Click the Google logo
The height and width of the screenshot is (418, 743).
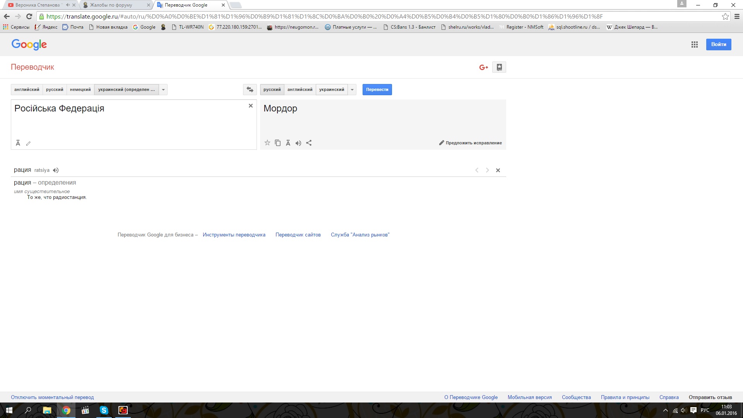29,45
